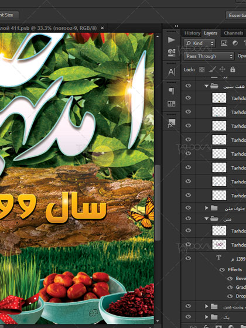246x328 pixels.
Task: Click the folder icon of متن group
Action: coord(214,219)
